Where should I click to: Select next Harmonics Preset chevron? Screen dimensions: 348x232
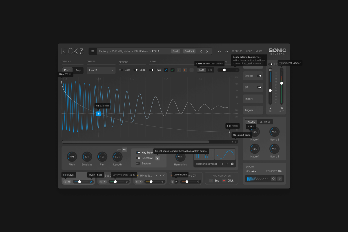[227, 164]
